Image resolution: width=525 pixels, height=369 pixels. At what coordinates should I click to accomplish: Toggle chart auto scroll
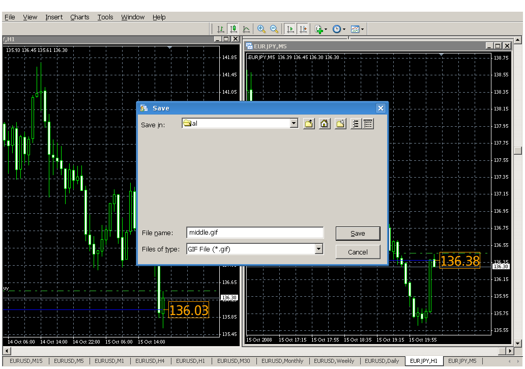pyautogui.click(x=290, y=30)
